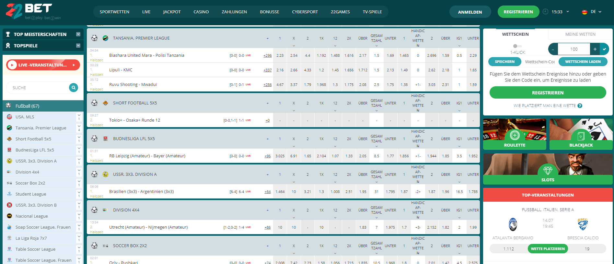Click the Roulette chip icon
The height and width of the screenshot is (264, 614).
coord(515,135)
